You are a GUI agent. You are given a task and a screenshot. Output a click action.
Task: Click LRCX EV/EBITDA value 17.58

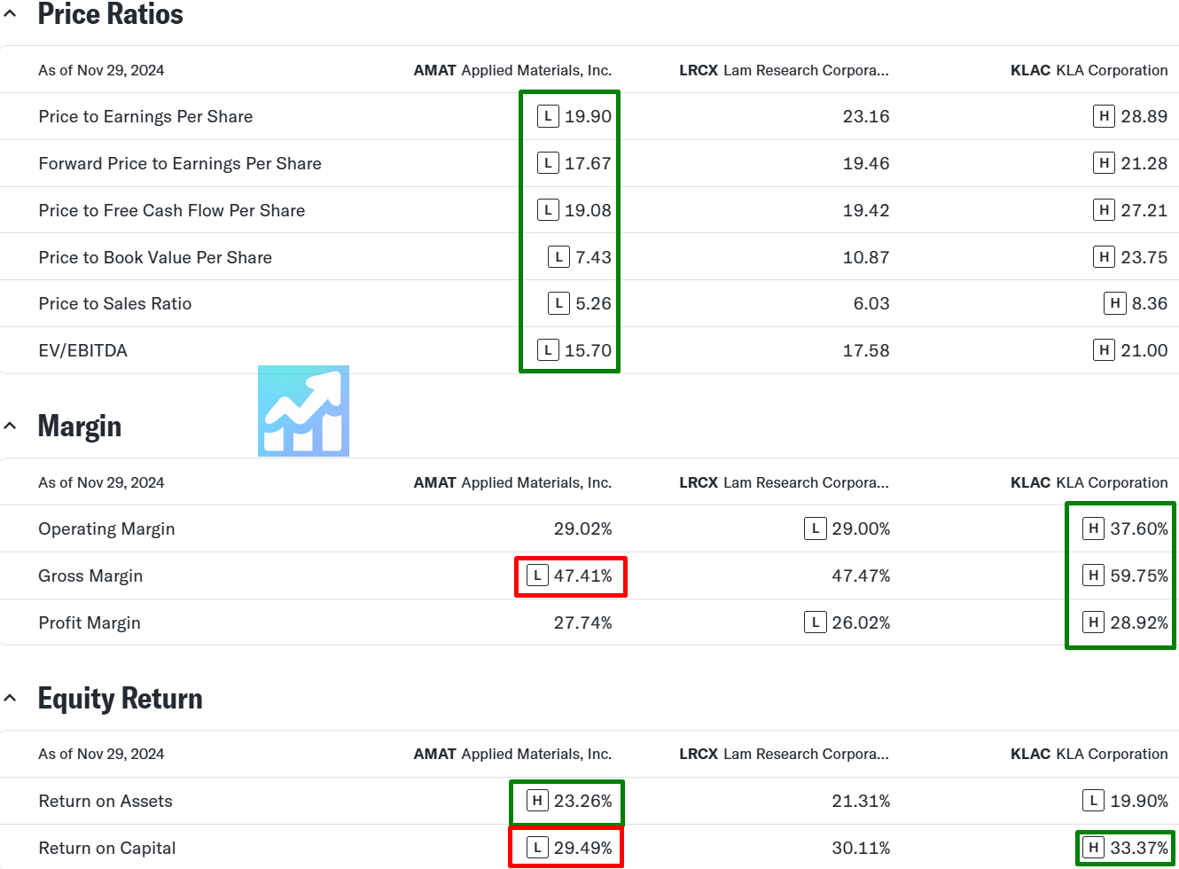[x=866, y=350]
